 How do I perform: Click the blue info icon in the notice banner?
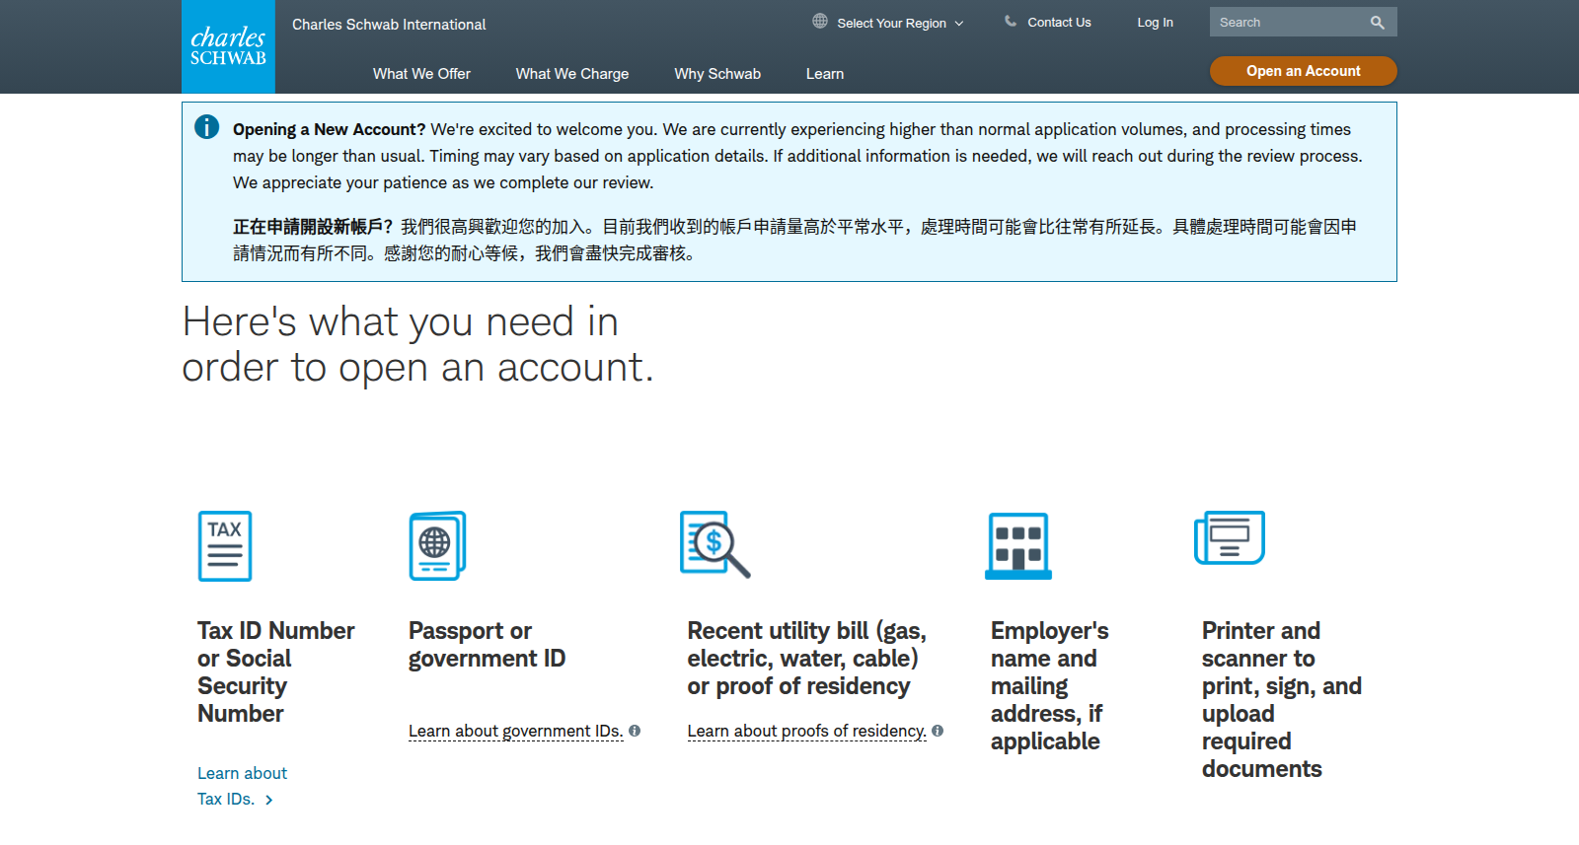click(207, 127)
